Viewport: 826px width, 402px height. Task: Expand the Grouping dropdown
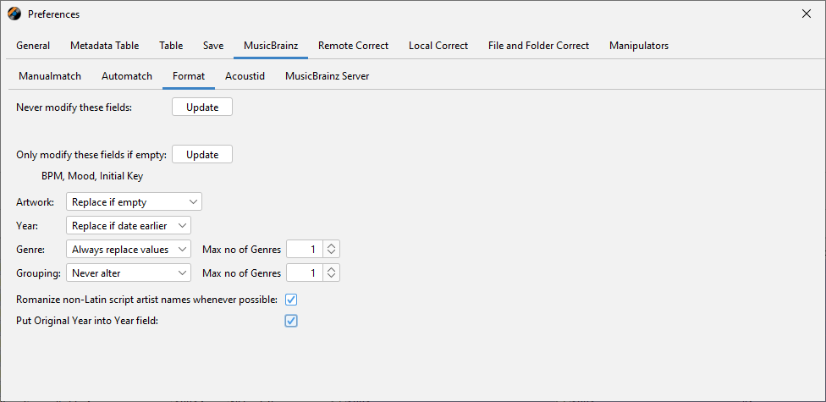(128, 273)
